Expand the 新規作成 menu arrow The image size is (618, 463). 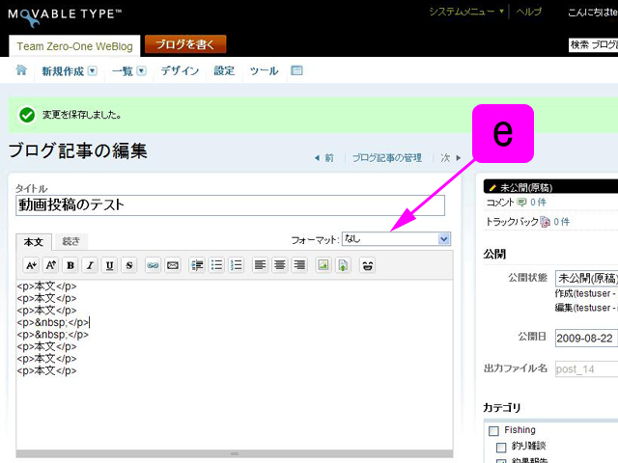click(x=93, y=70)
